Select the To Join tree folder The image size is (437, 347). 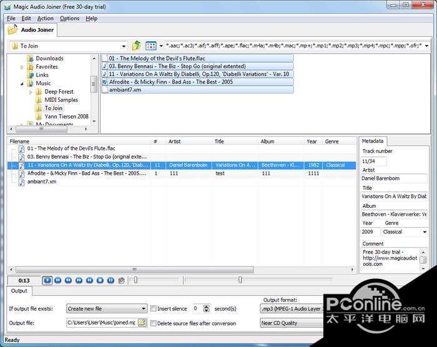point(54,108)
